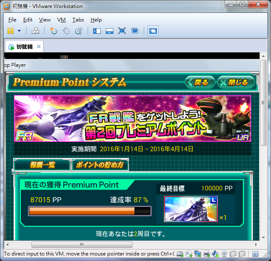Open the File menu

pyautogui.click(x=12, y=20)
